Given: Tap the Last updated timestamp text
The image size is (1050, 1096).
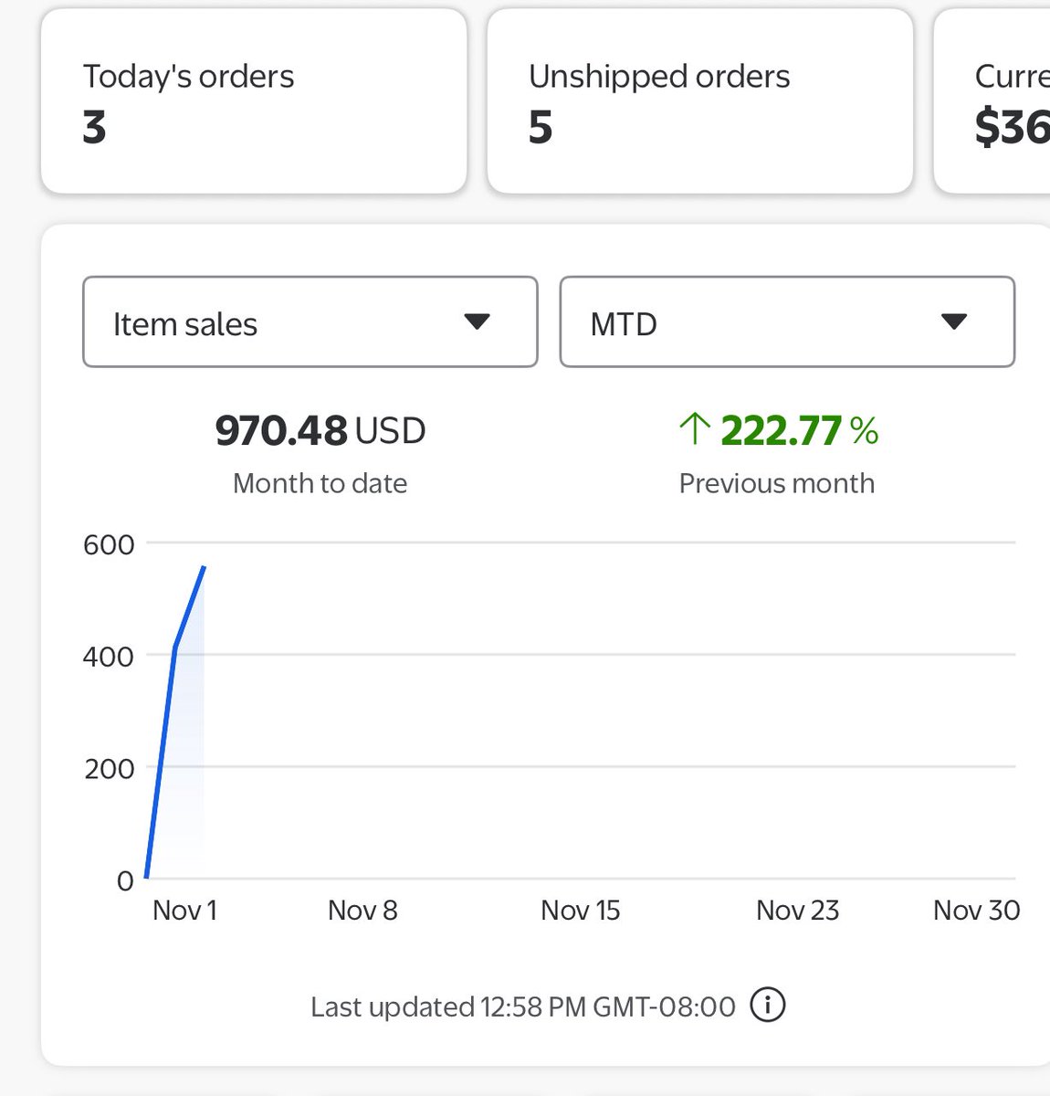Looking at the screenshot, I should 522,1006.
